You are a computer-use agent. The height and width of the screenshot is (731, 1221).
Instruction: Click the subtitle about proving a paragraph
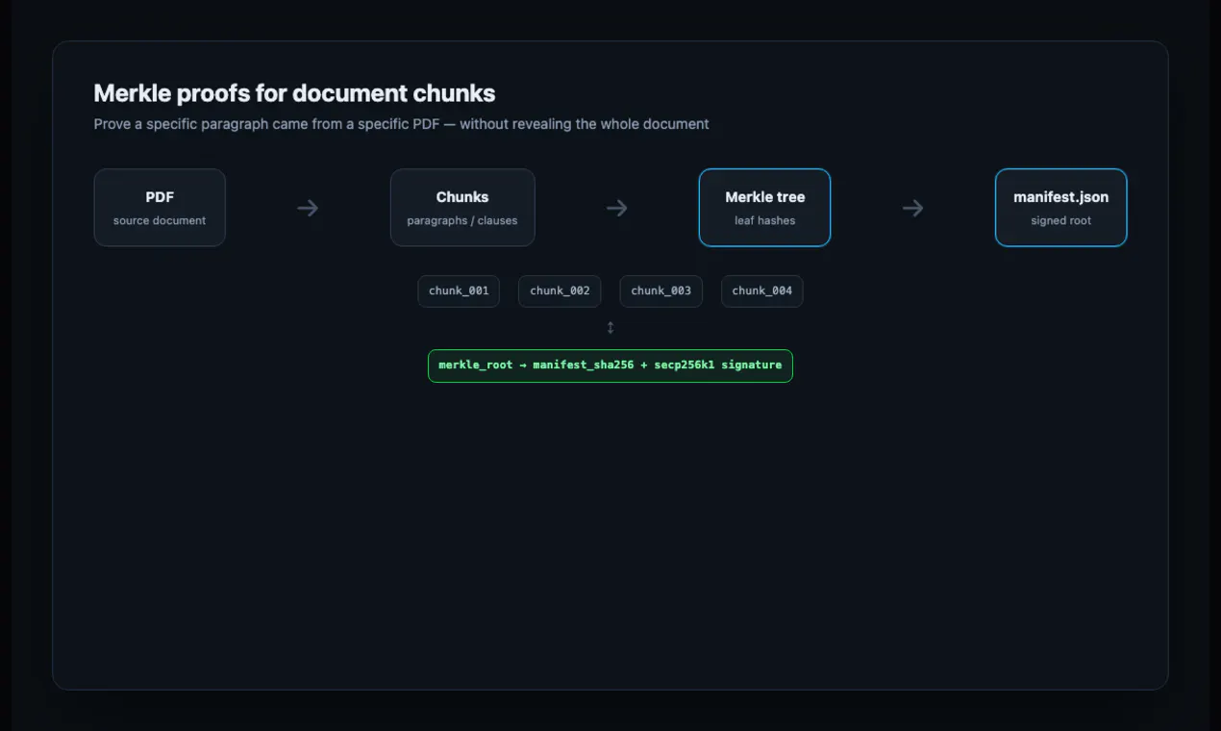tap(402, 124)
